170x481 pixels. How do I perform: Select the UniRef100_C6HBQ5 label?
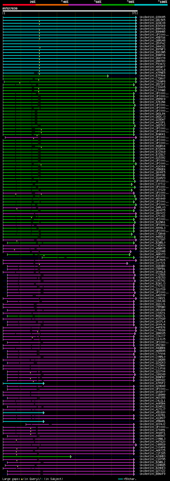click(152, 465)
